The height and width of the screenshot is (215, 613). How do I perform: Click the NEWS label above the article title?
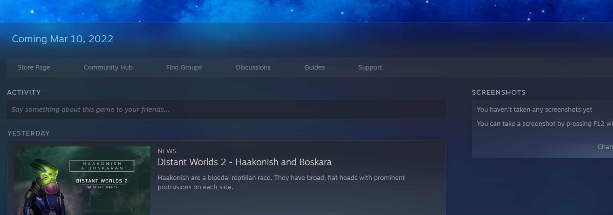coord(167,151)
